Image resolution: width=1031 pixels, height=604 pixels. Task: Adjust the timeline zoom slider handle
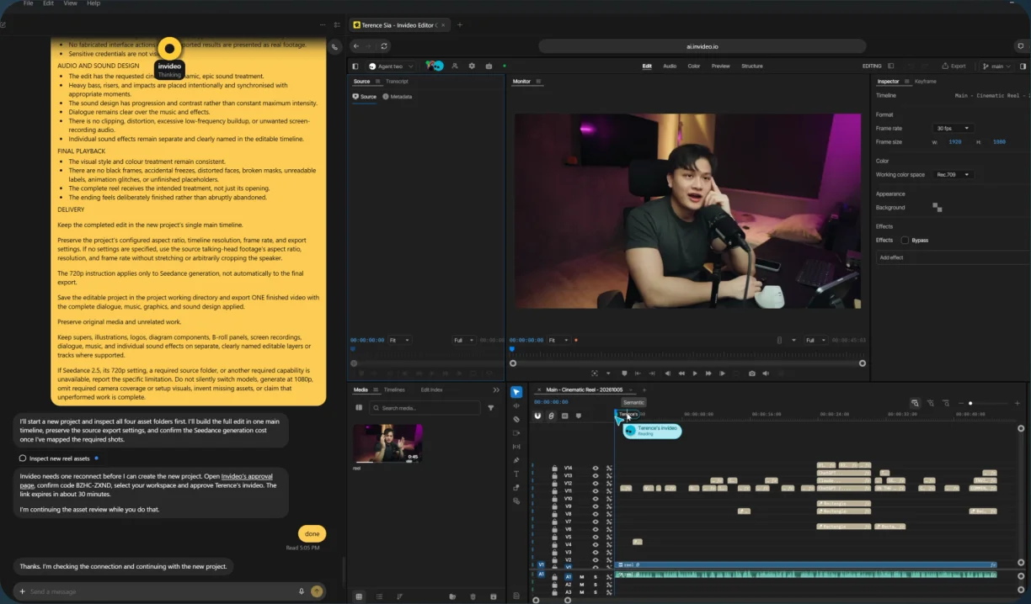click(x=970, y=403)
